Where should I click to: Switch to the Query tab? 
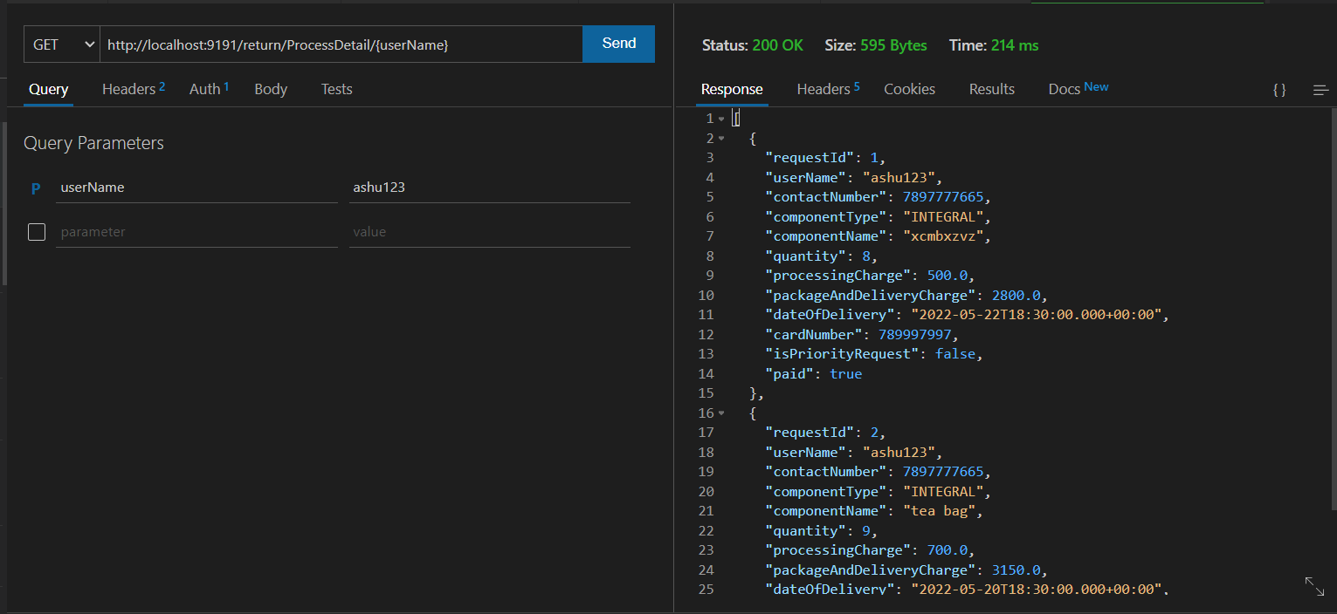[x=48, y=89]
